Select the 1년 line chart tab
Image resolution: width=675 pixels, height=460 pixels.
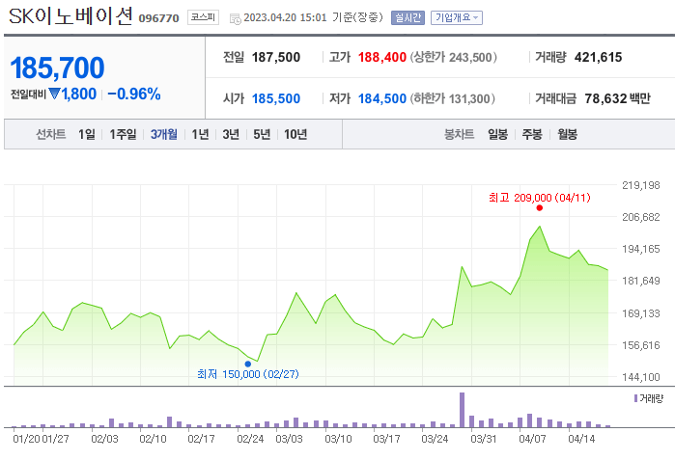tap(200, 135)
